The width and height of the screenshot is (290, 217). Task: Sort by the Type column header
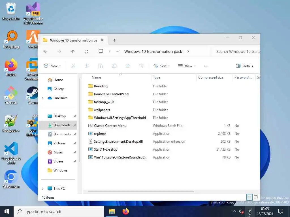pos(174,77)
